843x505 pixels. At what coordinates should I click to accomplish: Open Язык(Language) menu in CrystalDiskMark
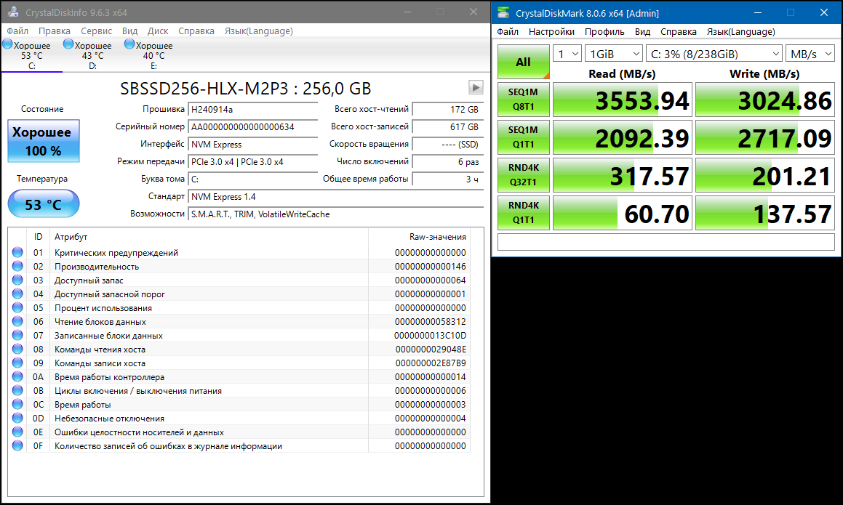[x=741, y=32]
